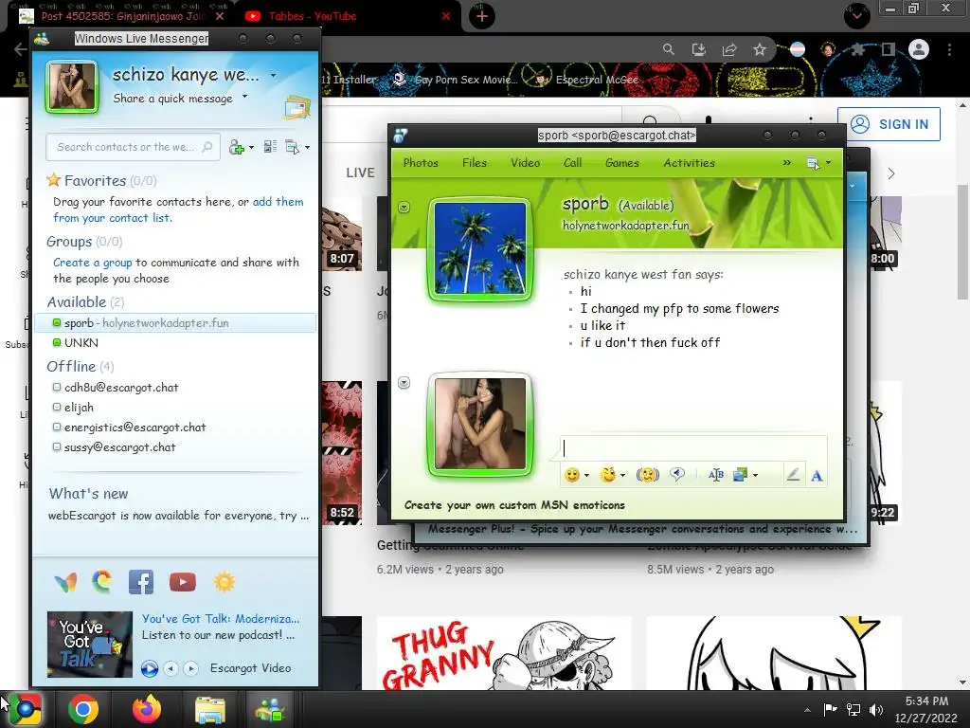Viewport: 970px width, 728px height.
Task: Click the YouTube SIGN IN button
Action: tap(889, 124)
